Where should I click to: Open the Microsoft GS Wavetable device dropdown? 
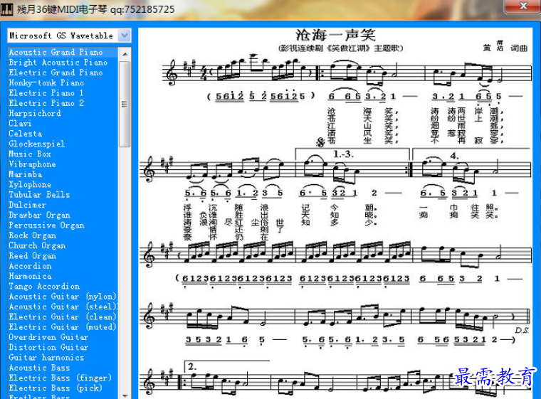(124, 35)
